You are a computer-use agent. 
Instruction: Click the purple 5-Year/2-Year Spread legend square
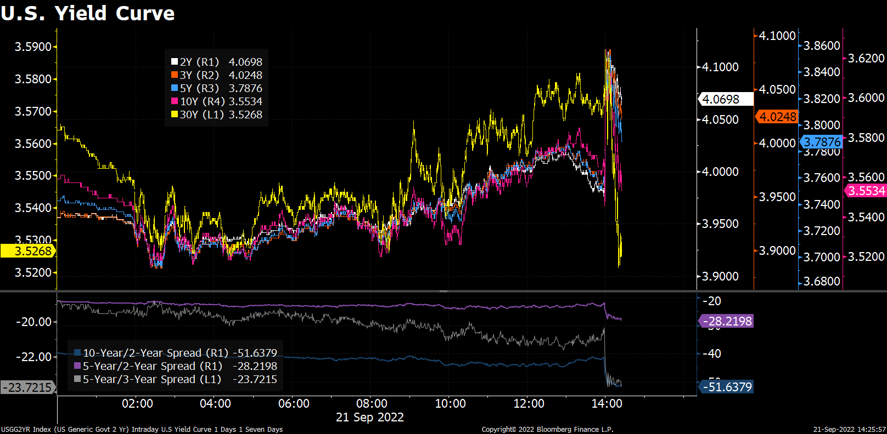point(77,366)
